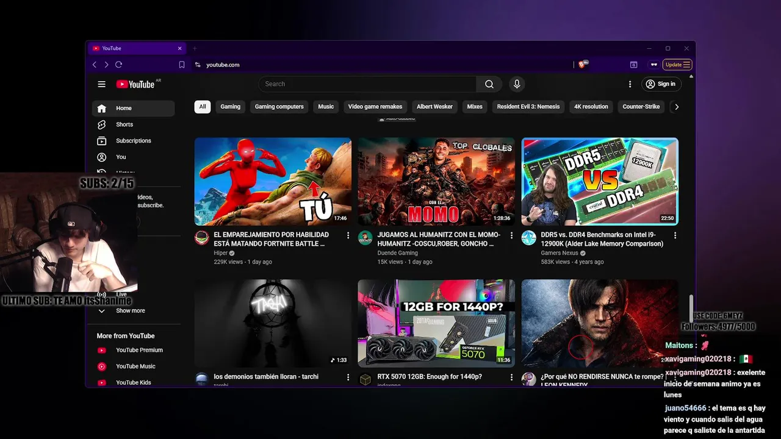Go to the YouTube logo home link
The width and height of the screenshot is (781, 439).
click(x=135, y=84)
